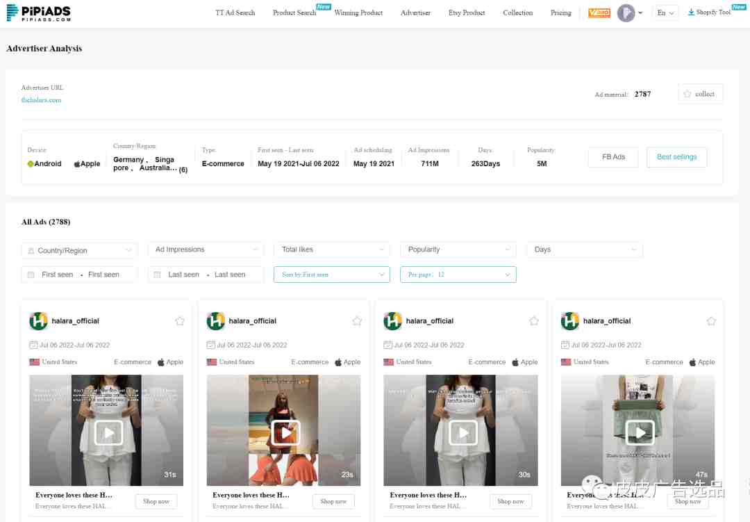This screenshot has height=522, width=750.
Task: Expand the Sort by First seen dropdown
Action: point(331,275)
